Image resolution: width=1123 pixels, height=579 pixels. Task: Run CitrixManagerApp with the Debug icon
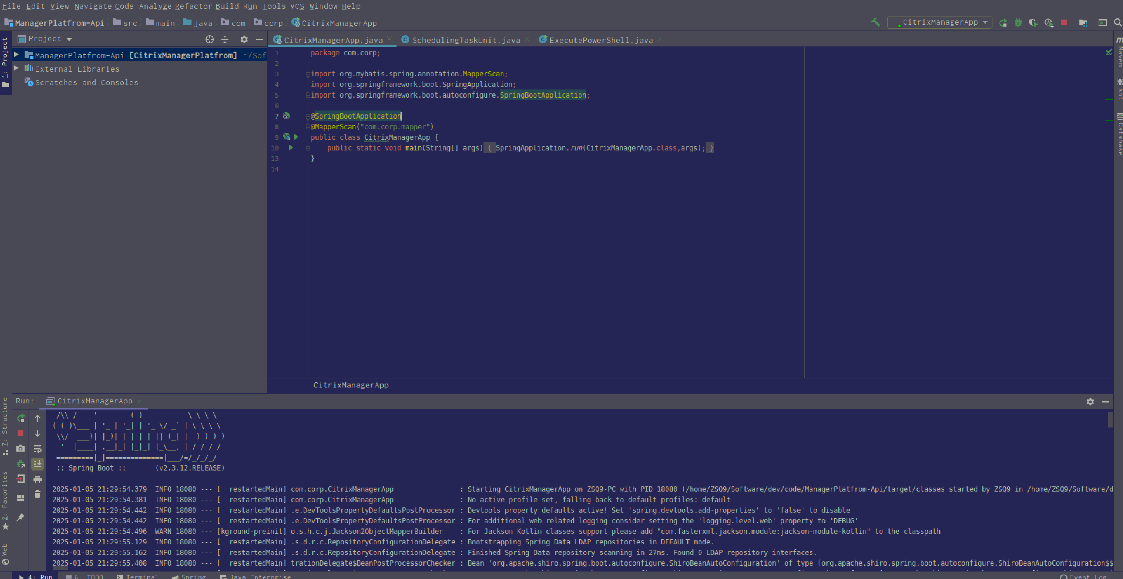[x=1018, y=23]
